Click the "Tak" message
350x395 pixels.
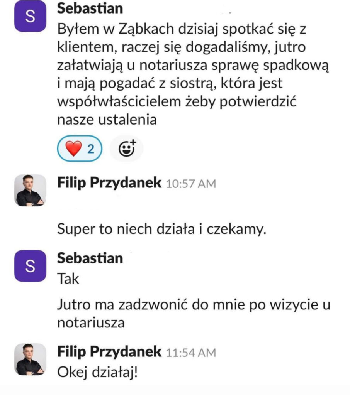click(x=68, y=279)
